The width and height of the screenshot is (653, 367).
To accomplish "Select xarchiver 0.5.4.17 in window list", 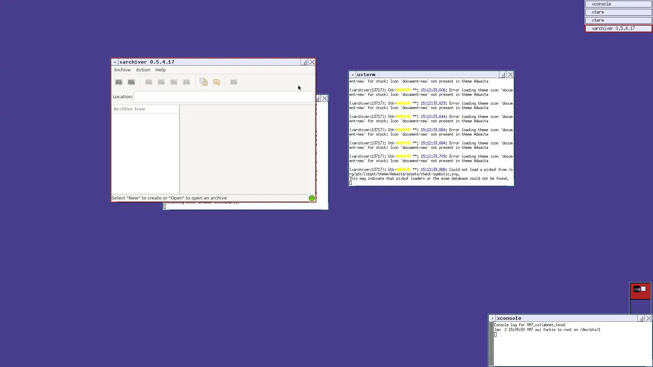I will (x=618, y=29).
